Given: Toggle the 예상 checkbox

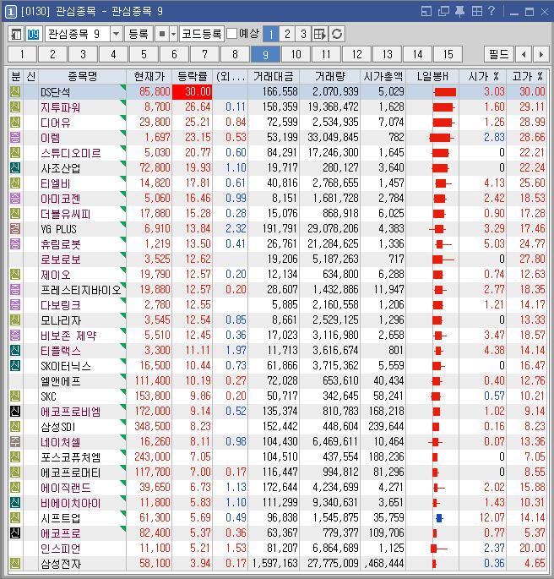Looking at the screenshot, I should (x=231, y=34).
